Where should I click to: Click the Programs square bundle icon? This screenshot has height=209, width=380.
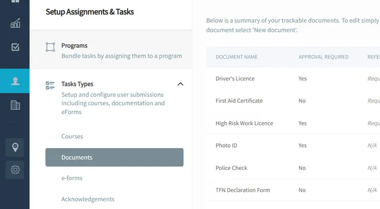tap(50, 47)
